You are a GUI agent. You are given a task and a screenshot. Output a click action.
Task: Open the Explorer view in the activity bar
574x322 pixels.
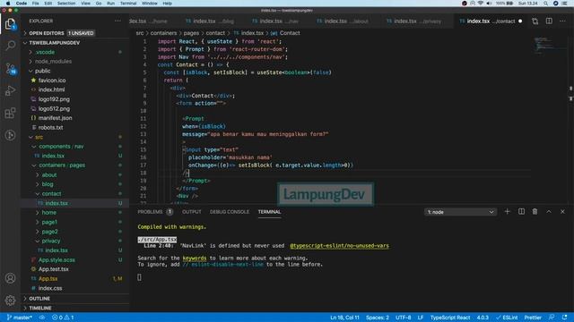pos(10,24)
